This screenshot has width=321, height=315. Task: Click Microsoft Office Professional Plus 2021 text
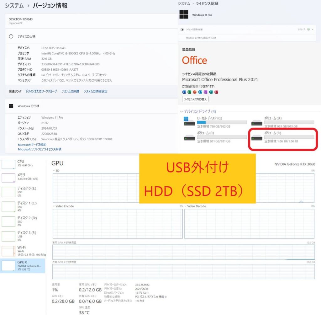pyautogui.click(x=220, y=79)
